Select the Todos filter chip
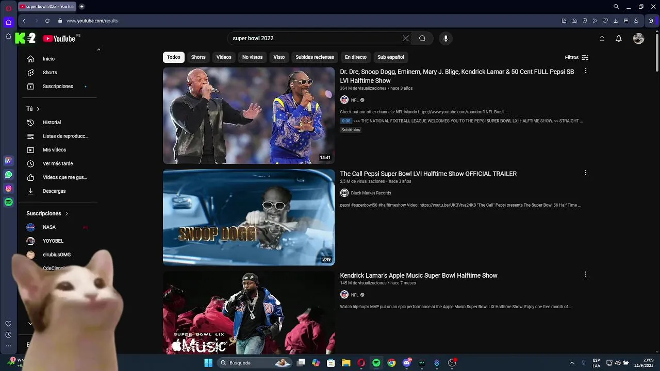 174,57
